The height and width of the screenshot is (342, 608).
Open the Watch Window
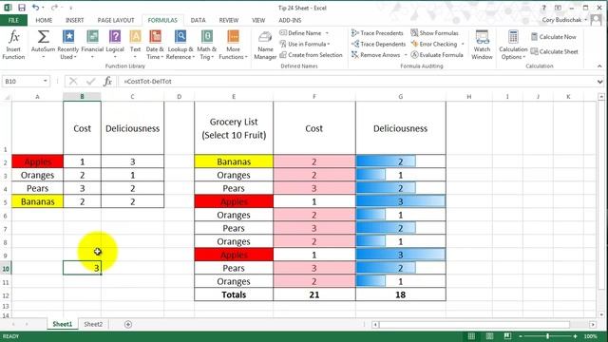pos(482,45)
